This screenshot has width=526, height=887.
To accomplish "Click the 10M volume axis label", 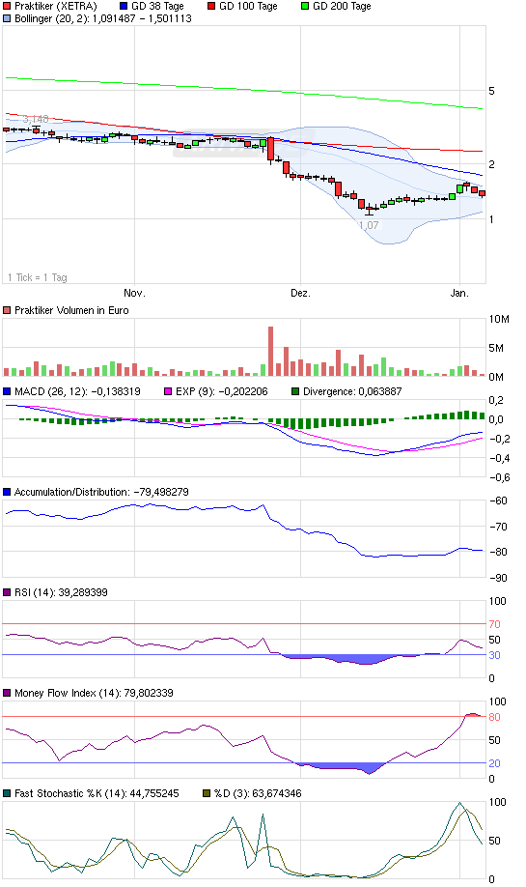I will (x=499, y=320).
